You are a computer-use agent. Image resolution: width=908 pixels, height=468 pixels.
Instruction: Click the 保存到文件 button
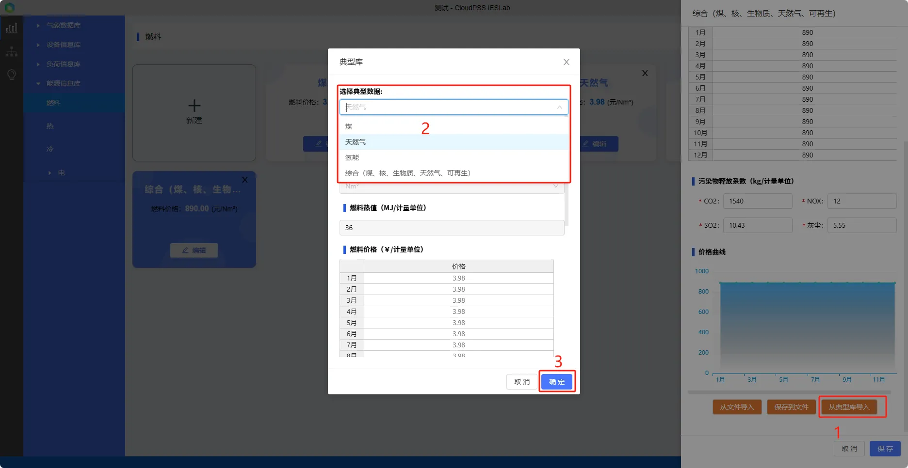[x=791, y=407]
